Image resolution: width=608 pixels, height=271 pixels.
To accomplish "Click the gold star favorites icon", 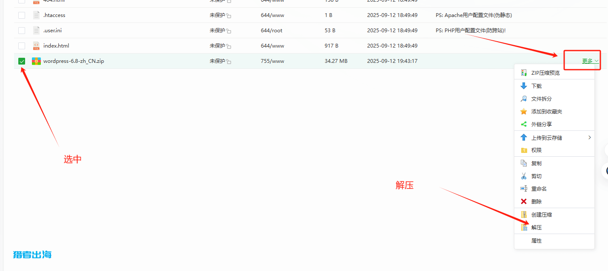I will 524,112.
